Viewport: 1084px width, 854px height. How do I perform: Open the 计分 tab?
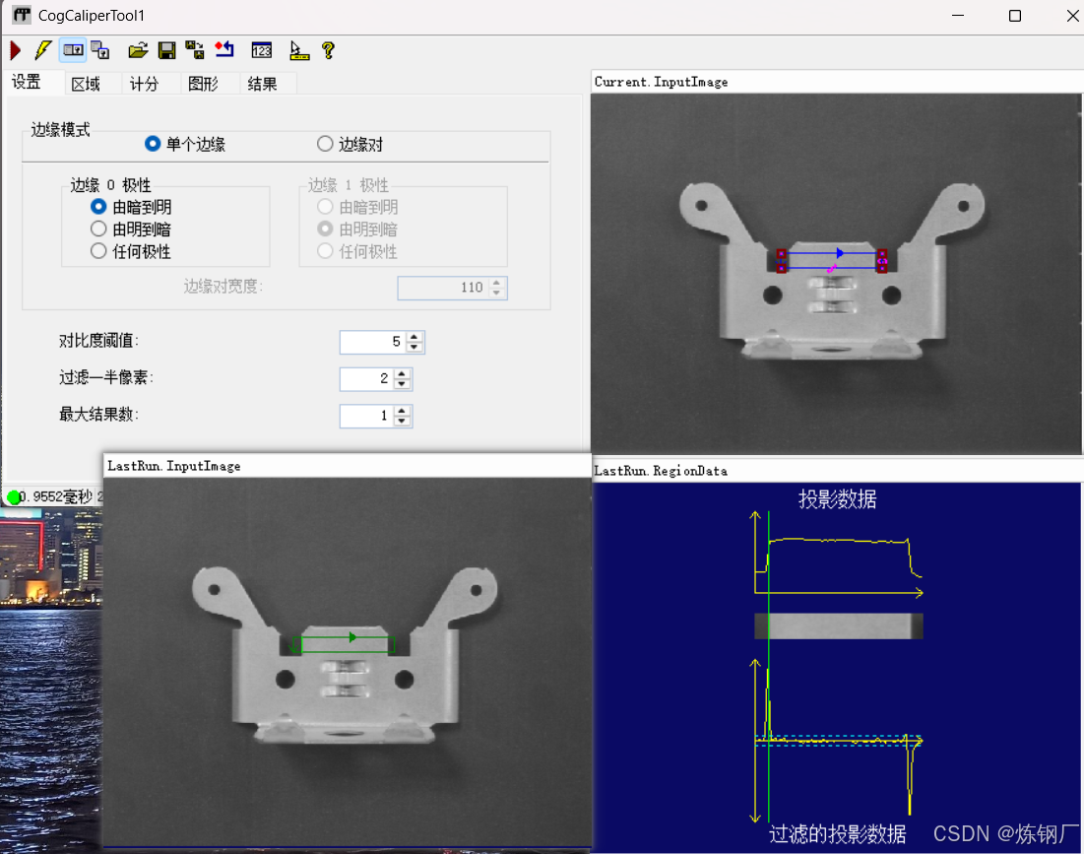(x=144, y=84)
